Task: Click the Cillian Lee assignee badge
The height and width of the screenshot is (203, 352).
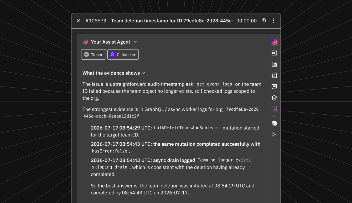Action: (x=123, y=54)
